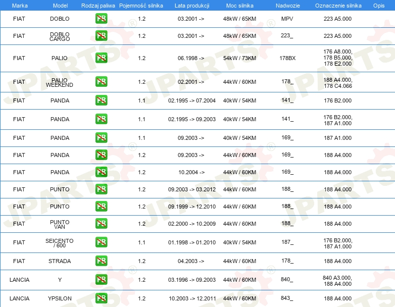Viewport: 395px width, 307px height.
Task: Click the 10.2004 -> date cell
Action: [191, 172]
